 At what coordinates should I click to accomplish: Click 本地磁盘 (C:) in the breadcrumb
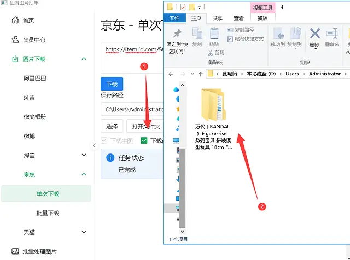[x=261, y=74]
